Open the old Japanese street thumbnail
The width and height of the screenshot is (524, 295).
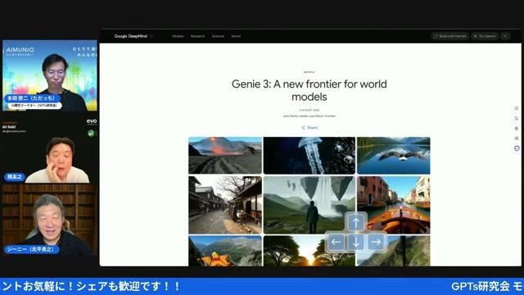coord(225,205)
